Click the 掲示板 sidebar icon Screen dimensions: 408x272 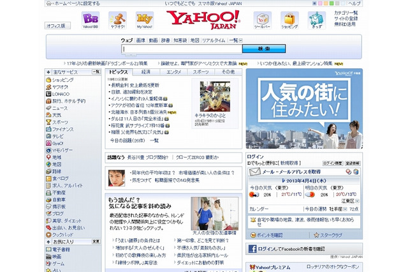[x=48, y=207]
